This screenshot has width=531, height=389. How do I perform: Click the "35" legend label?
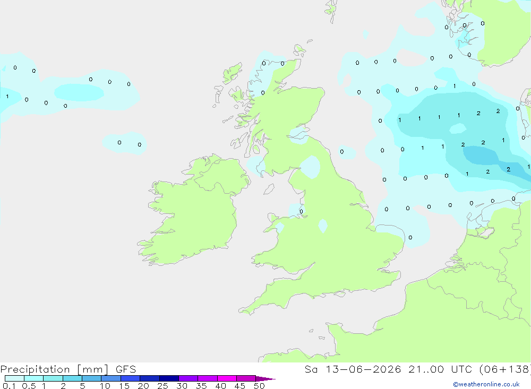point(201,386)
